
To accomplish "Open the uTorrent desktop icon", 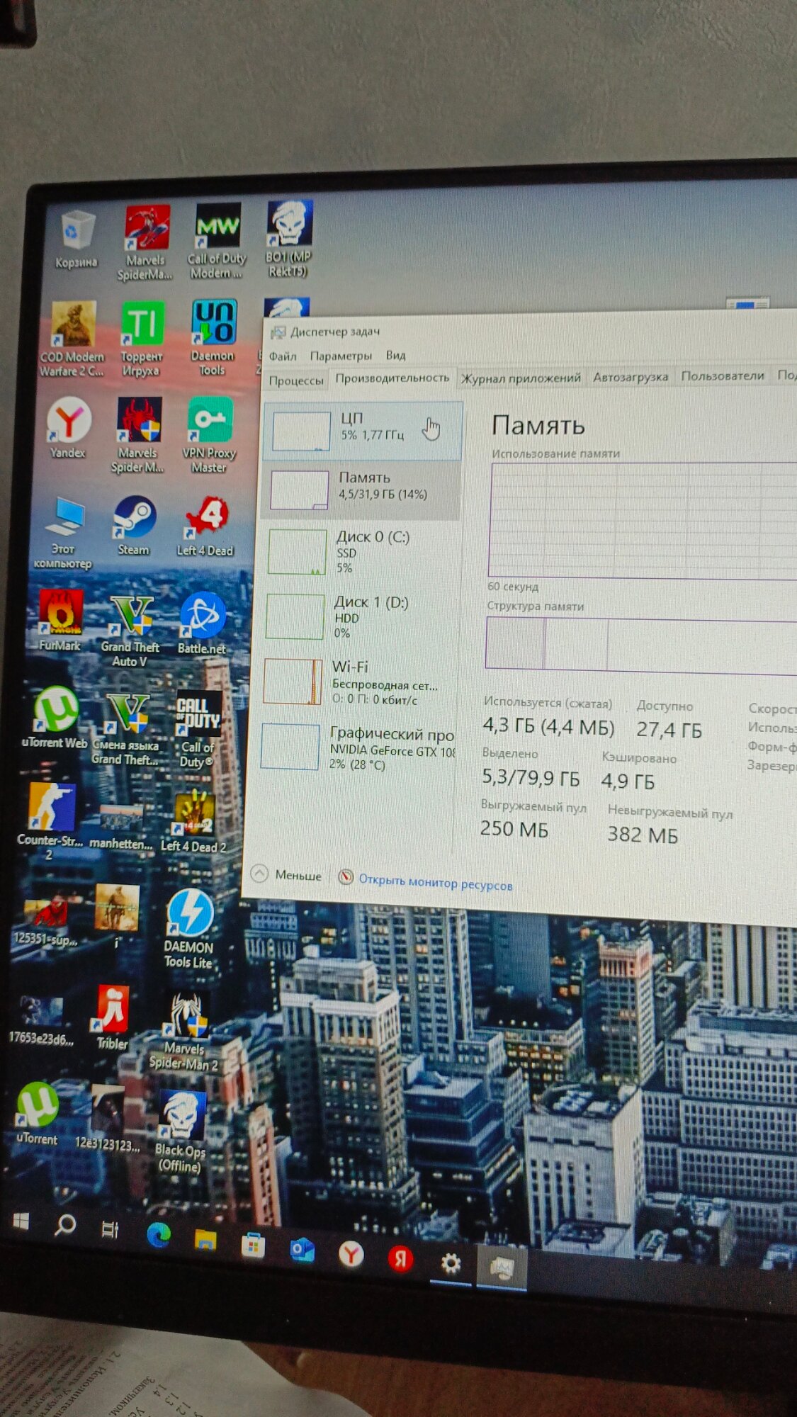I will click(37, 1114).
